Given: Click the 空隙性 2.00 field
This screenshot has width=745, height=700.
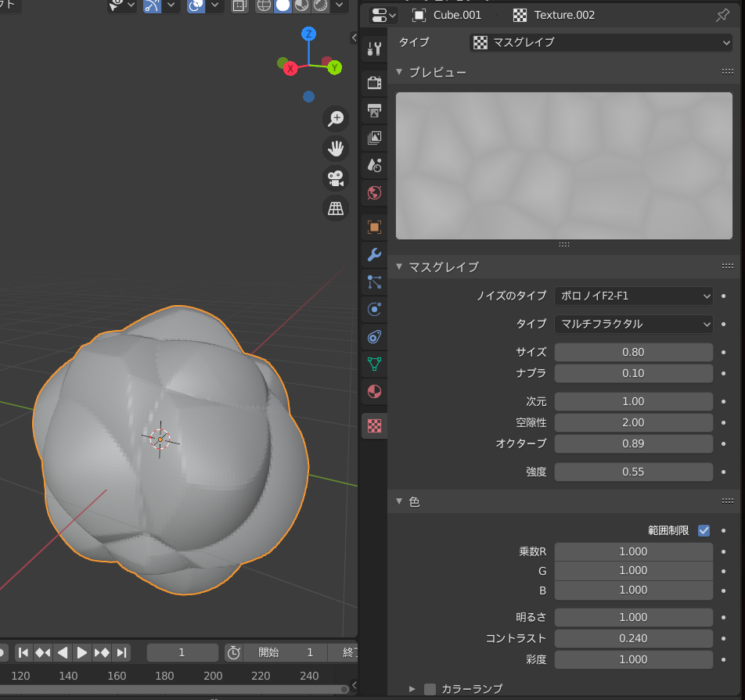Looking at the screenshot, I should pos(633,422).
